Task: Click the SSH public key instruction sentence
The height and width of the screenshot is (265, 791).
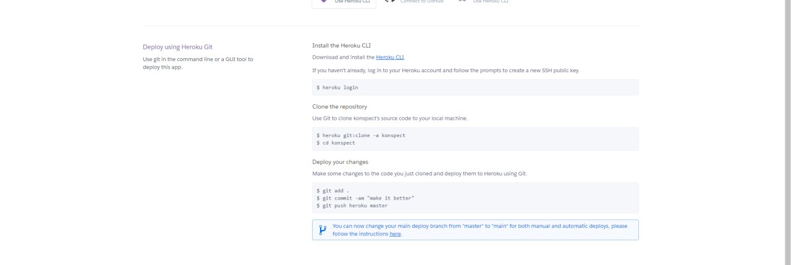Action: [446, 70]
